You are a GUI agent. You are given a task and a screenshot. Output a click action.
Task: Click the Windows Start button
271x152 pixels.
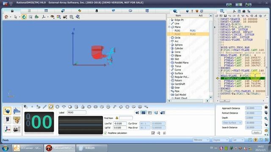pyautogui.click(x=6, y=148)
